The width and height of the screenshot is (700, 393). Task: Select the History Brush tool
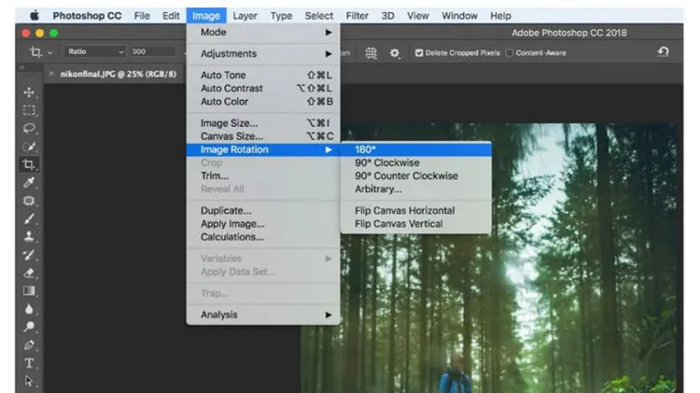pos(29,255)
